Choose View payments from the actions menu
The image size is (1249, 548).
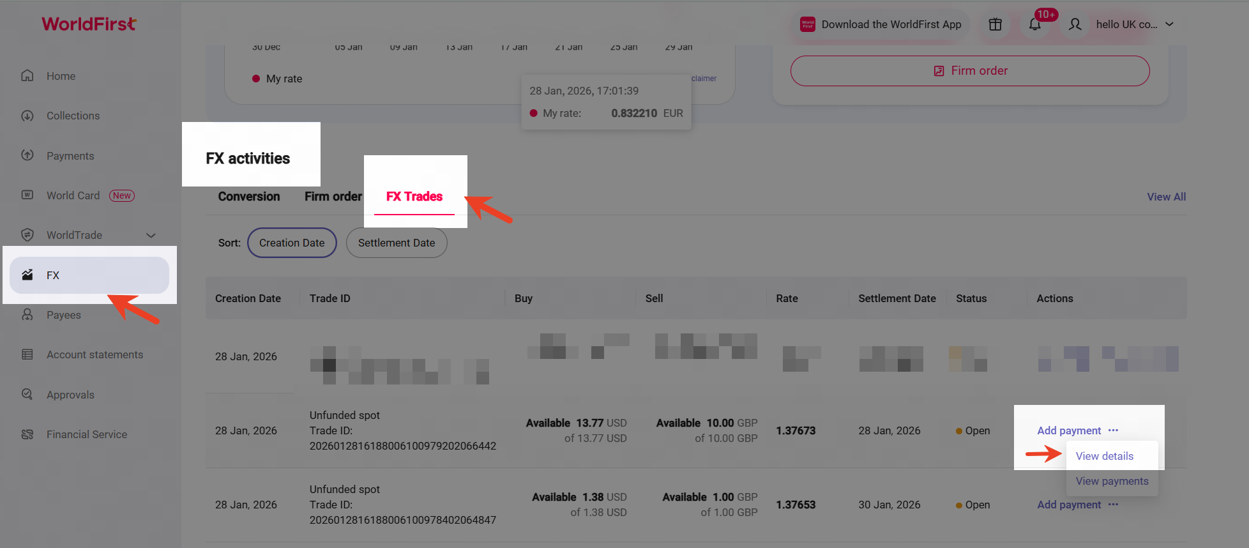[1112, 481]
